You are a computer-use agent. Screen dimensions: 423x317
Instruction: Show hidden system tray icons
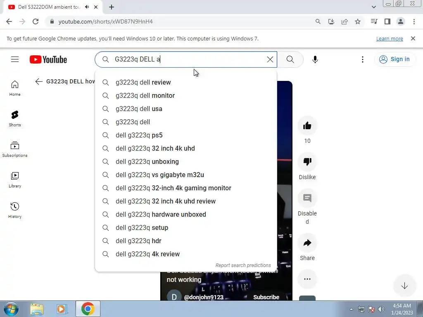[351, 309]
